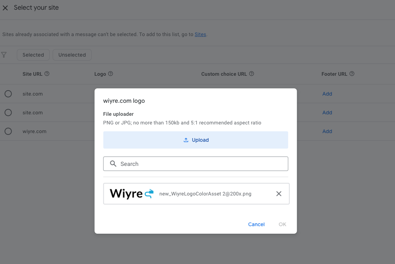Click the upload arrow icon

(186, 140)
